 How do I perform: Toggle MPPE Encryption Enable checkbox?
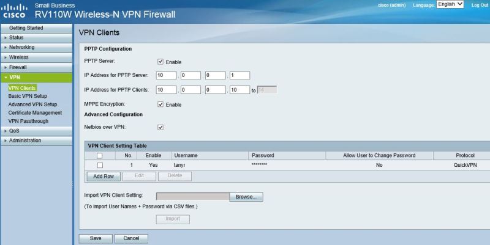(160, 104)
